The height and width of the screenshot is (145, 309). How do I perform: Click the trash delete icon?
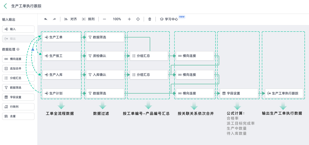[150, 19]
